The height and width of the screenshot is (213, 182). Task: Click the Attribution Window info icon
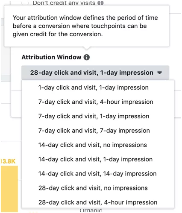[x=87, y=57]
